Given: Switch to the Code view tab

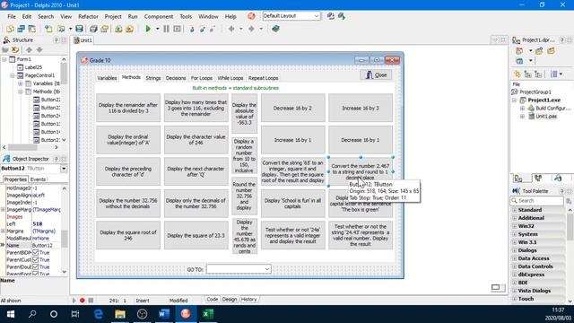Looking at the screenshot, I should (212, 300).
